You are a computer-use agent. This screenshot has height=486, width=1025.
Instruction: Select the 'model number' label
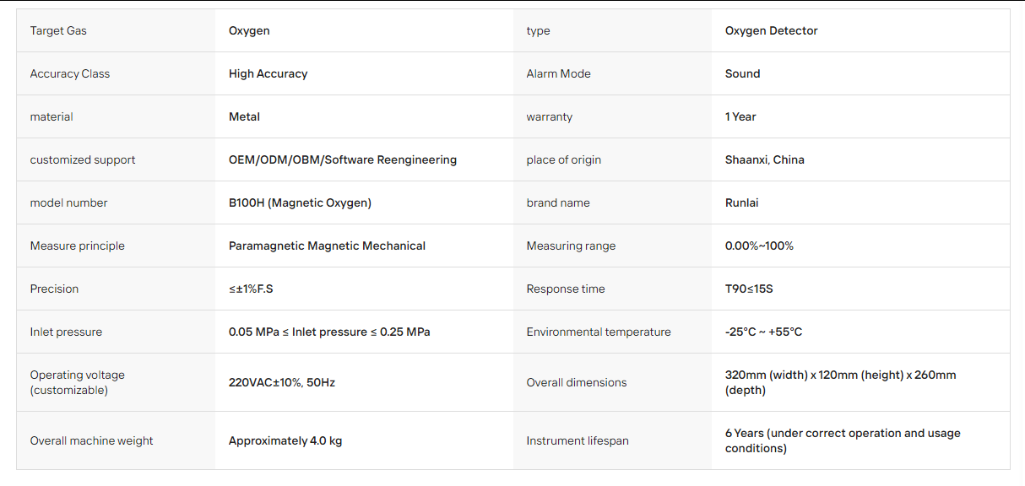coord(68,203)
